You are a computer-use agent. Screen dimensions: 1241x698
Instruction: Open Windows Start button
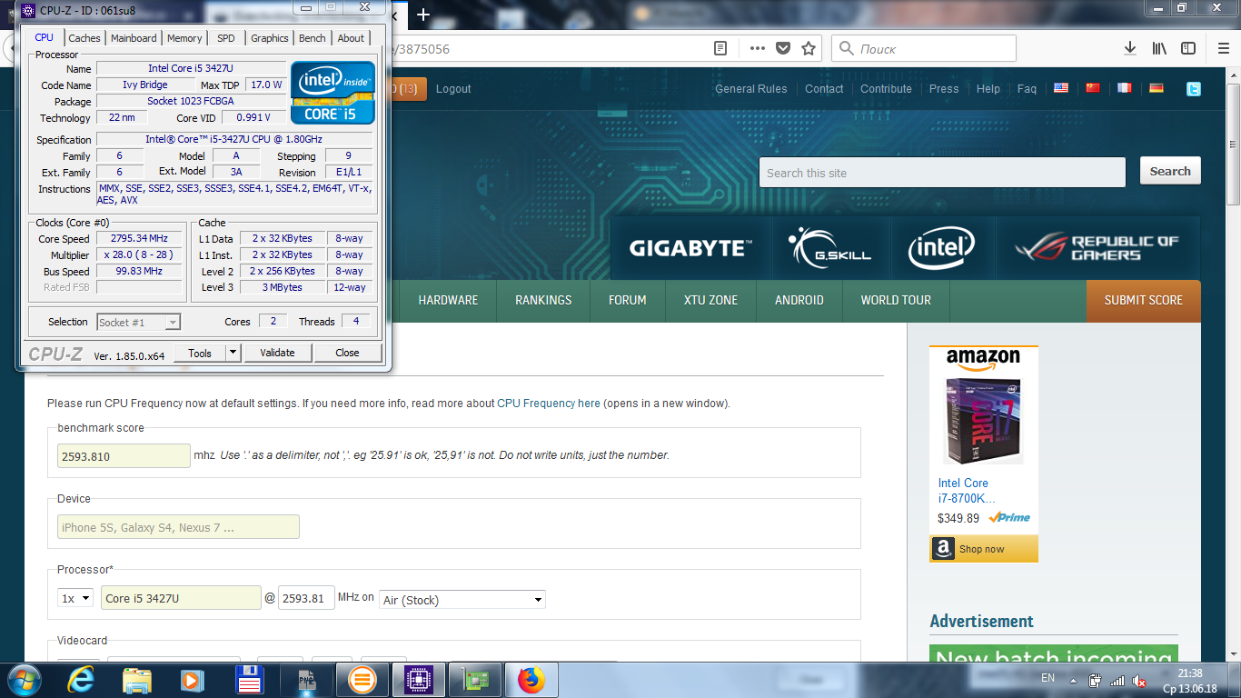24,680
